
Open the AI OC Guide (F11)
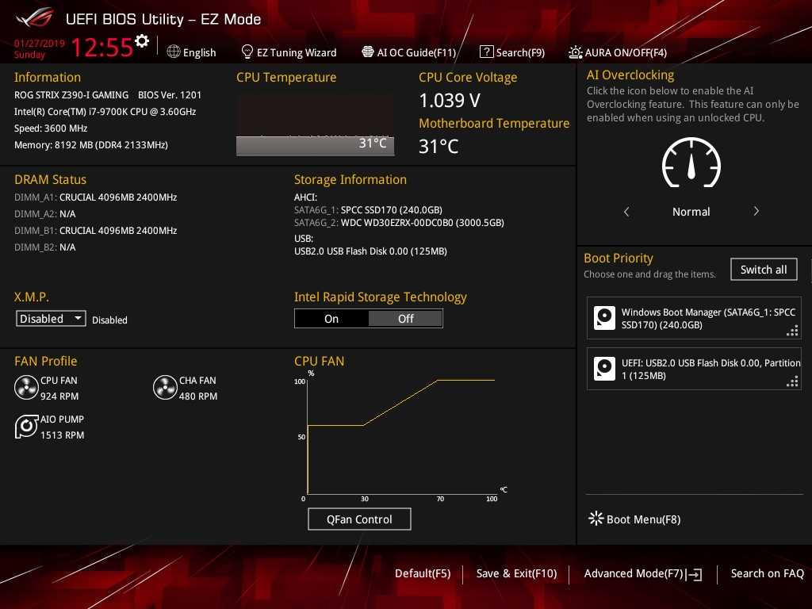pos(408,52)
